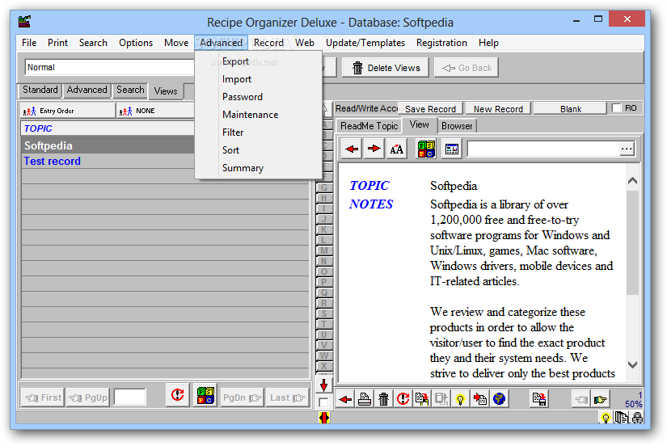Switch to the Search tab
Viewport: 667px width, 446px height.
[x=130, y=90]
